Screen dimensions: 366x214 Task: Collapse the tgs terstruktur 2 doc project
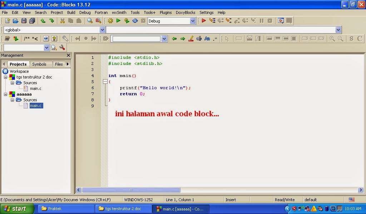click(6, 77)
